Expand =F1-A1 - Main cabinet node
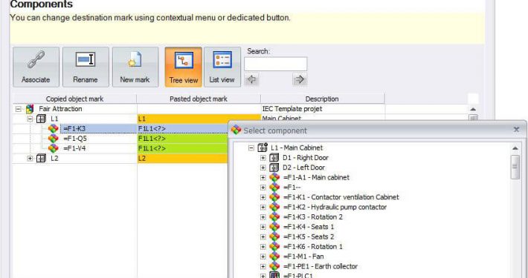The image size is (528, 278). click(263, 178)
